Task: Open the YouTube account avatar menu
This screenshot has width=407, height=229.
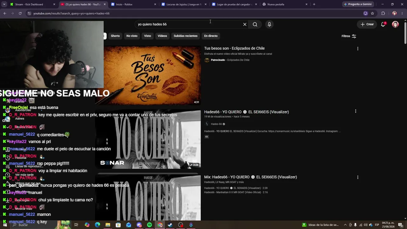Action: [395, 24]
